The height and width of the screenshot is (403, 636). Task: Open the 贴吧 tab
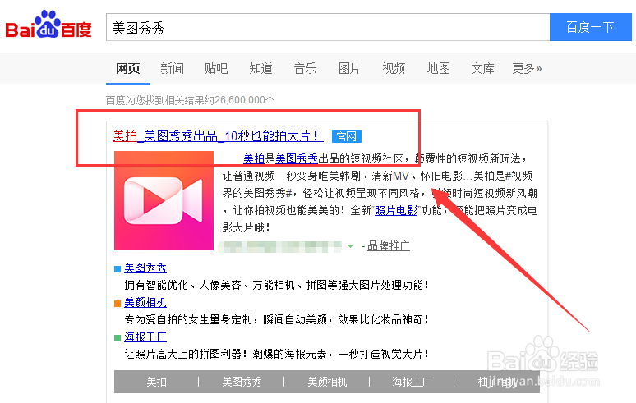[216, 68]
